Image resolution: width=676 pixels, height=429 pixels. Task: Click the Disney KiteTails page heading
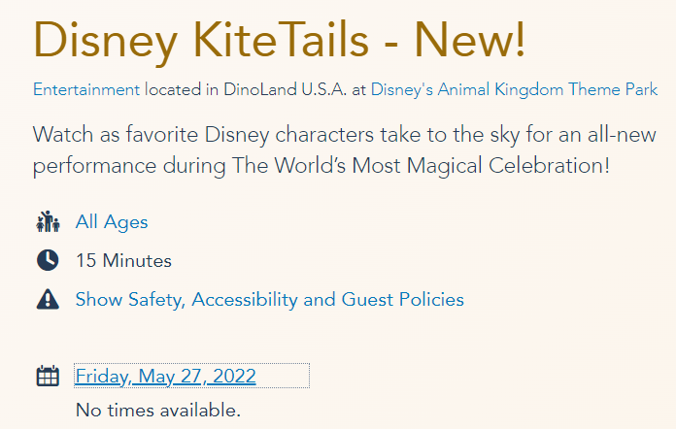coord(280,39)
